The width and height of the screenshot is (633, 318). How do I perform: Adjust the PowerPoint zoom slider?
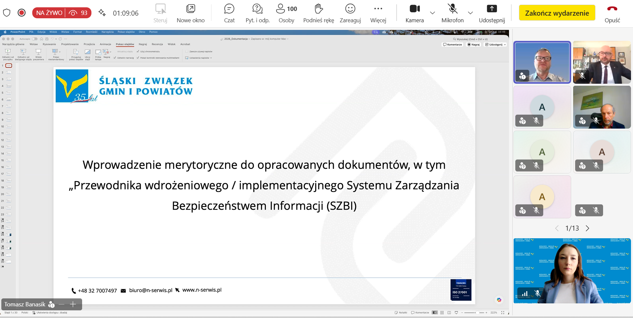[477, 313]
